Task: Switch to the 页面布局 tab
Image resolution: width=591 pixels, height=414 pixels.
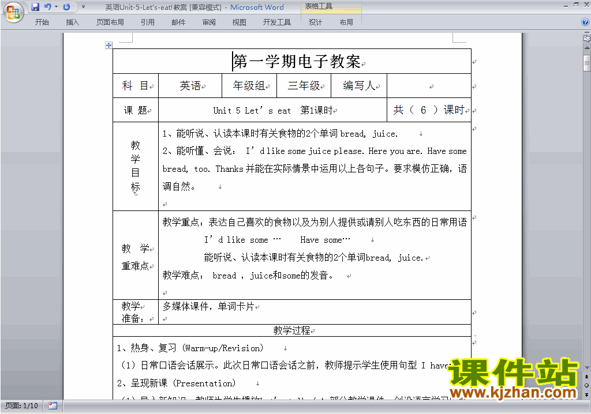Action: pyautogui.click(x=110, y=22)
